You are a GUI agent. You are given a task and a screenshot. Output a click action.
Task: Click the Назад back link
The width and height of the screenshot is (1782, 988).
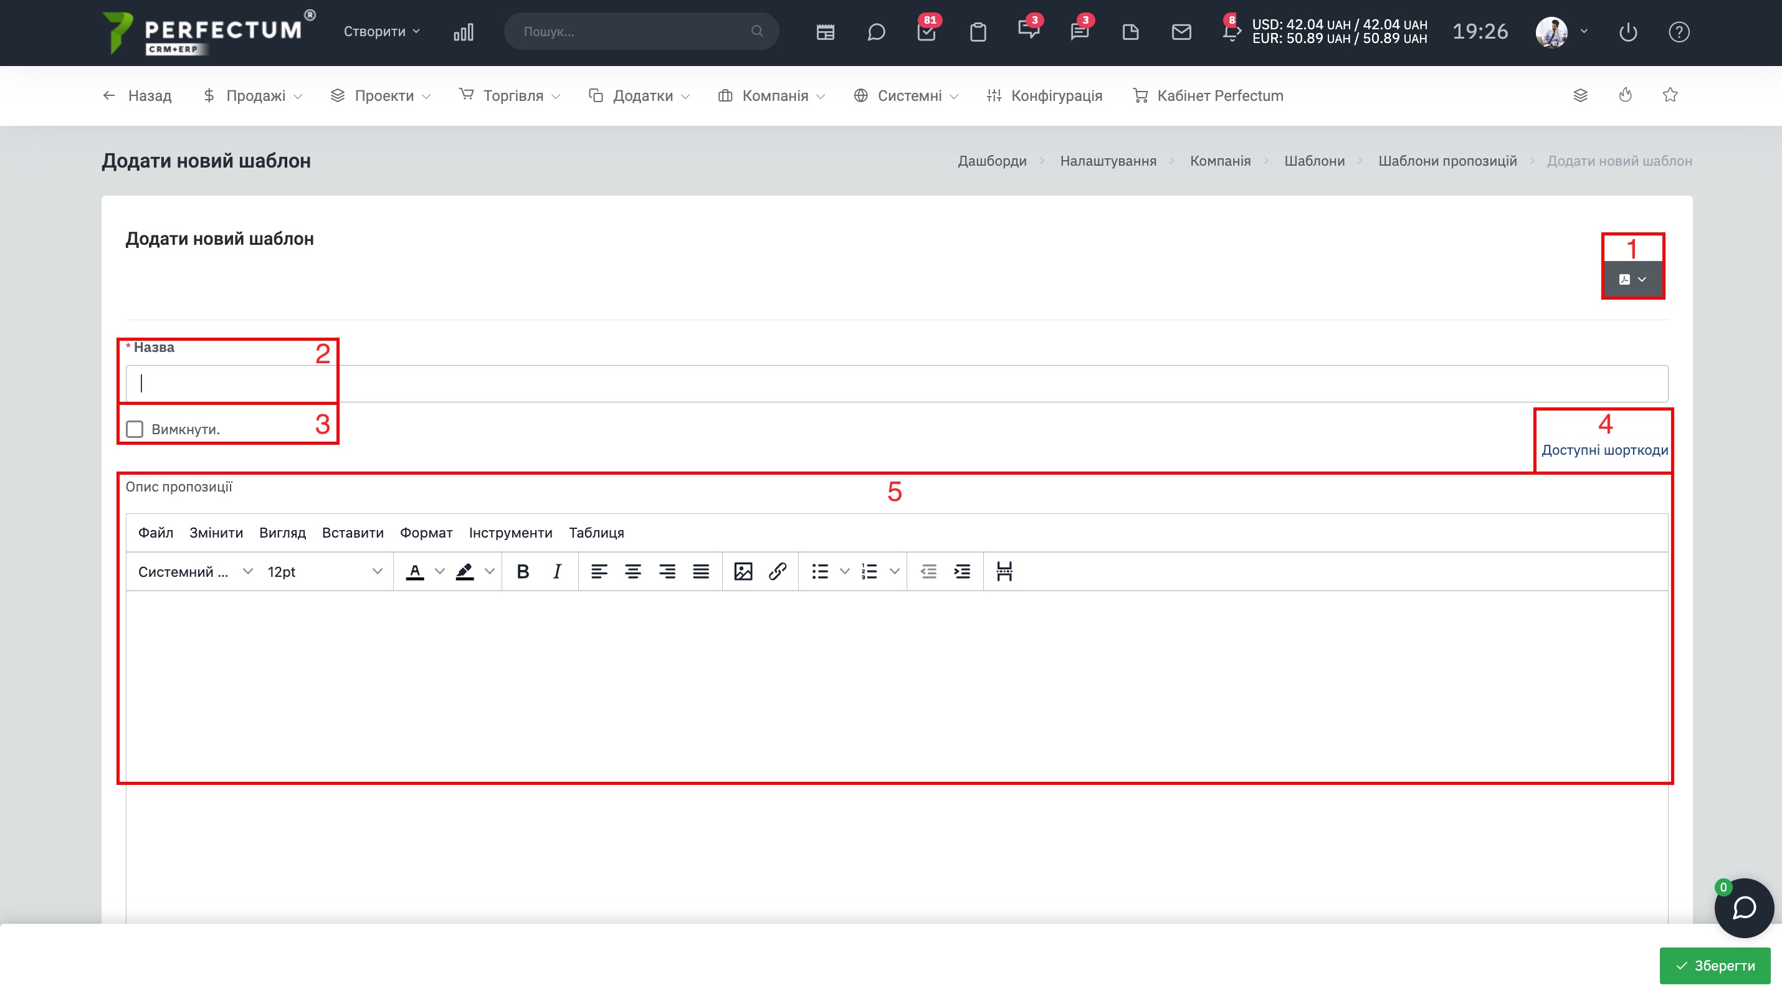point(137,95)
